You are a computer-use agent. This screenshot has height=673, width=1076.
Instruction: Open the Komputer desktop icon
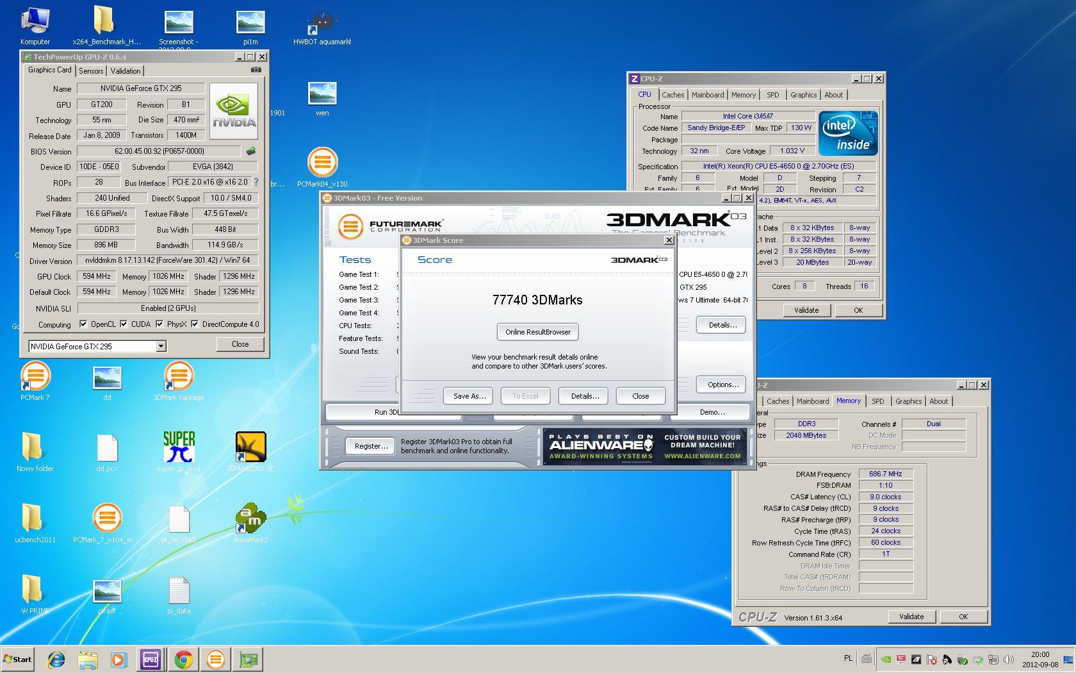(x=35, y=26)
